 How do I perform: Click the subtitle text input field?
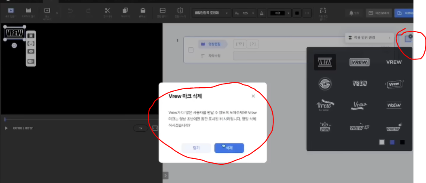coord(270,56)
